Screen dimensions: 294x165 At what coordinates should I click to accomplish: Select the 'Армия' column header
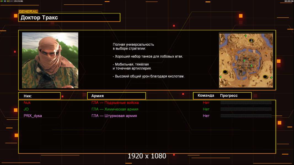(x=116, y=96)
